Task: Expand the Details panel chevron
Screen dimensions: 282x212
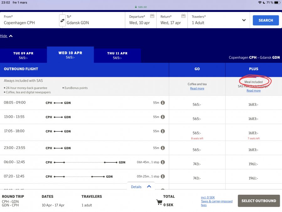Action: (x=149, y=187)
